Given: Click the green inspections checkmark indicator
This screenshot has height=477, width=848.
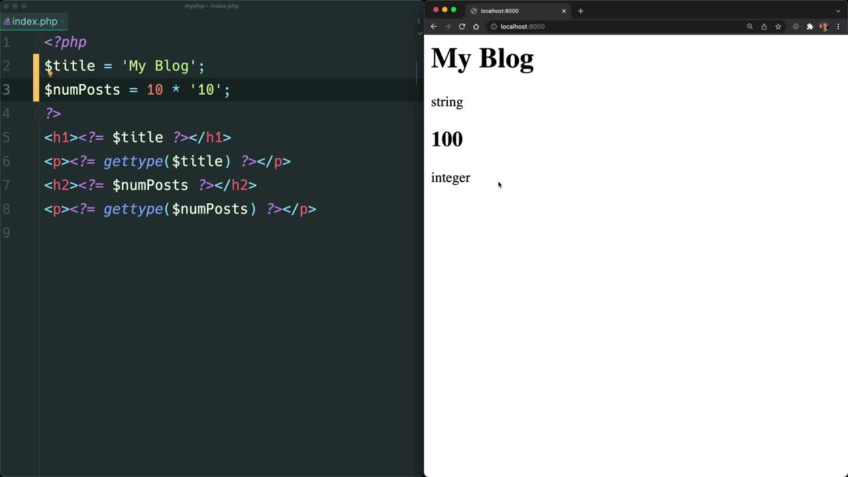Looking at the screenshot, I should click(x=419, y=32).
